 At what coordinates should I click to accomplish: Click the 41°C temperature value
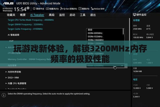(x=148, y=29)
